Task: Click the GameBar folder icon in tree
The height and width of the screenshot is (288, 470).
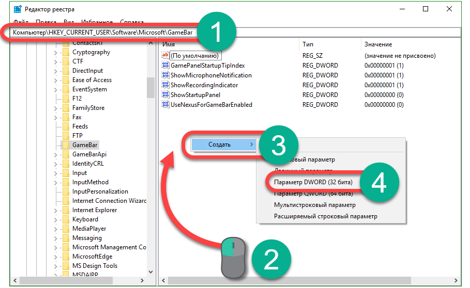Action: tap(66, 145)
